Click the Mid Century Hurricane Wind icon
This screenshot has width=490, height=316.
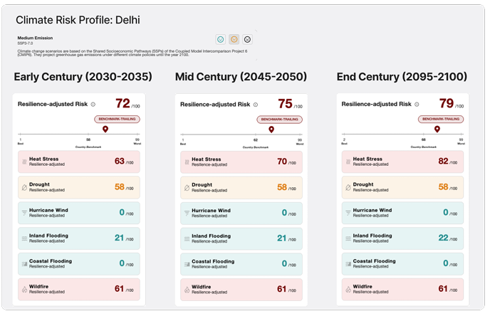point(187,213)
